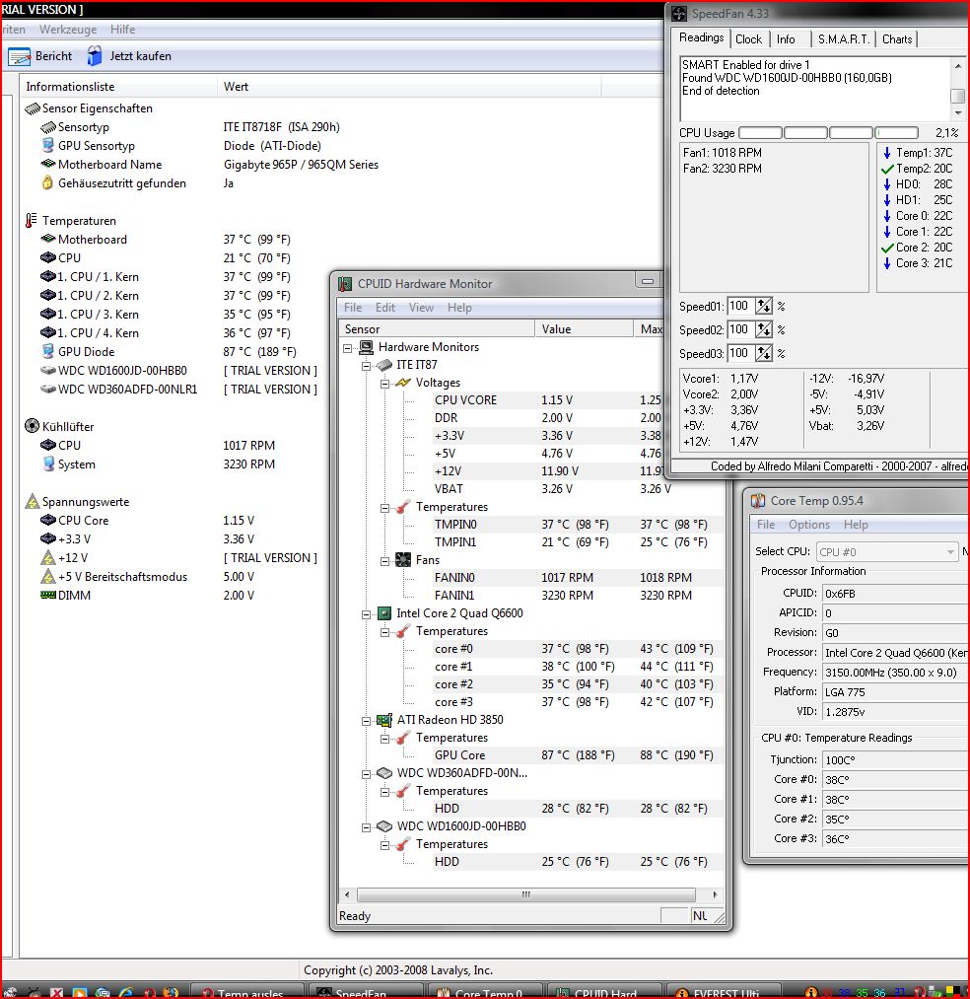This screenshot has height=999, width=970.
Task: Open the Edit menu in CPUID Hardware Monitor
Action: (x=385, y=308)
